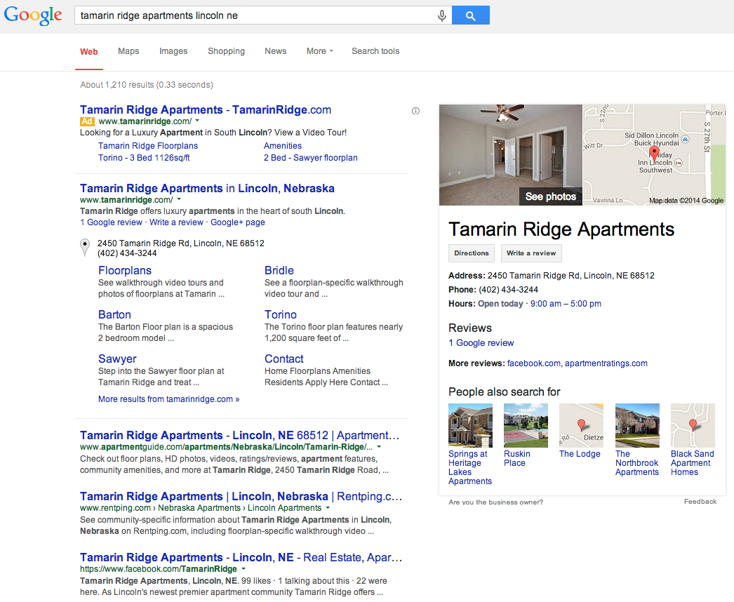Open the Google+ page link
This screenshot has height=602, width=734.
point(238,222)
